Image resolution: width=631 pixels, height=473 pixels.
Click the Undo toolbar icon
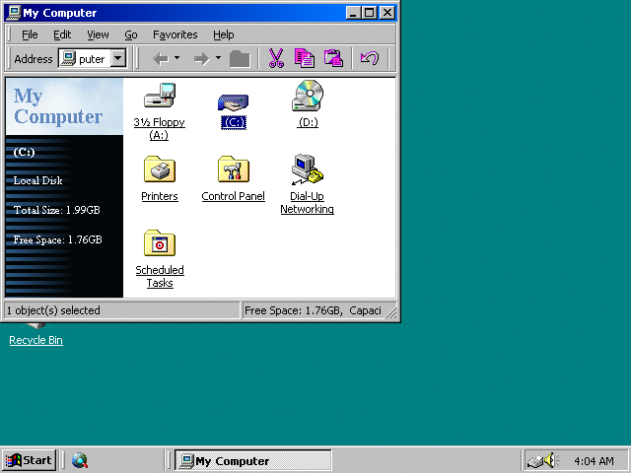pos(370,58)
